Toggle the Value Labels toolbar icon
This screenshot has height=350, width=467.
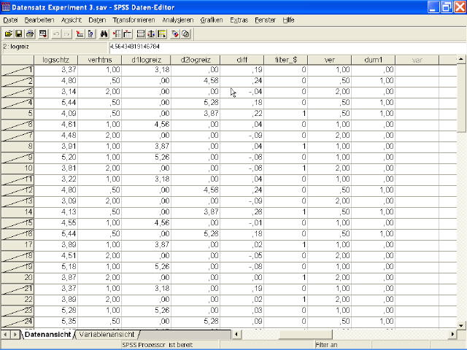pos(175,34)
